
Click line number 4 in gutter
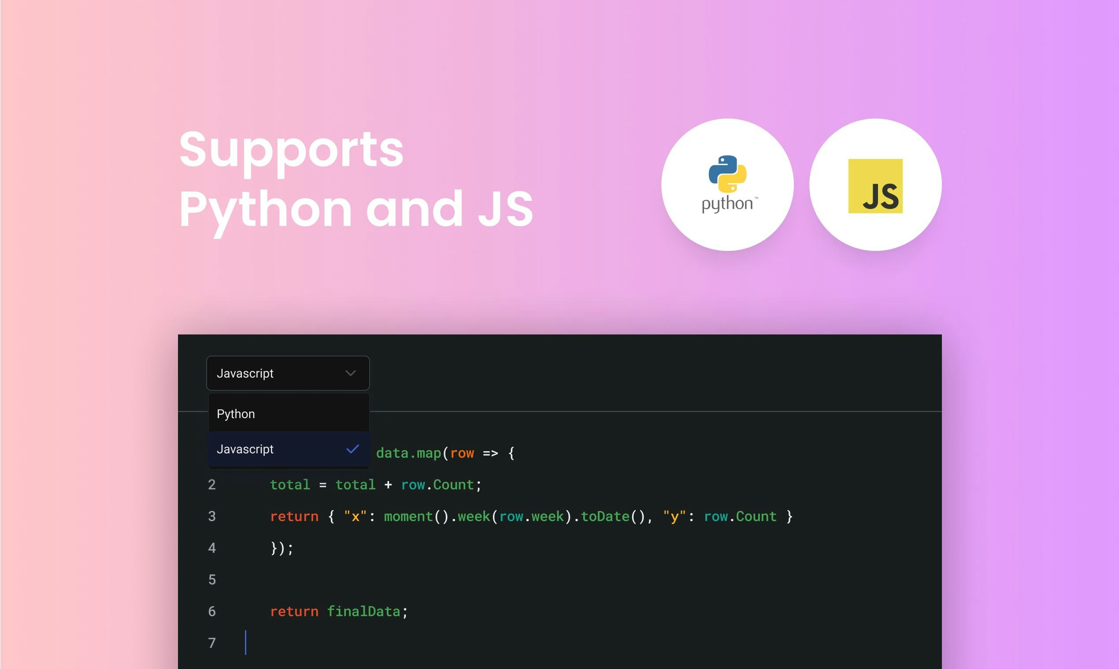click(x=211, y=548)
